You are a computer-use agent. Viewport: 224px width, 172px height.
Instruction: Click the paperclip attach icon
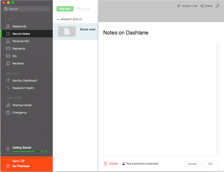(179, 6)
